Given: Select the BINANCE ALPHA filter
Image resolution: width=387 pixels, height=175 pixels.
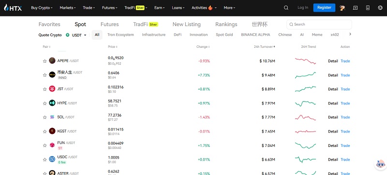Looking at the screenshot, I should (255, 35).
